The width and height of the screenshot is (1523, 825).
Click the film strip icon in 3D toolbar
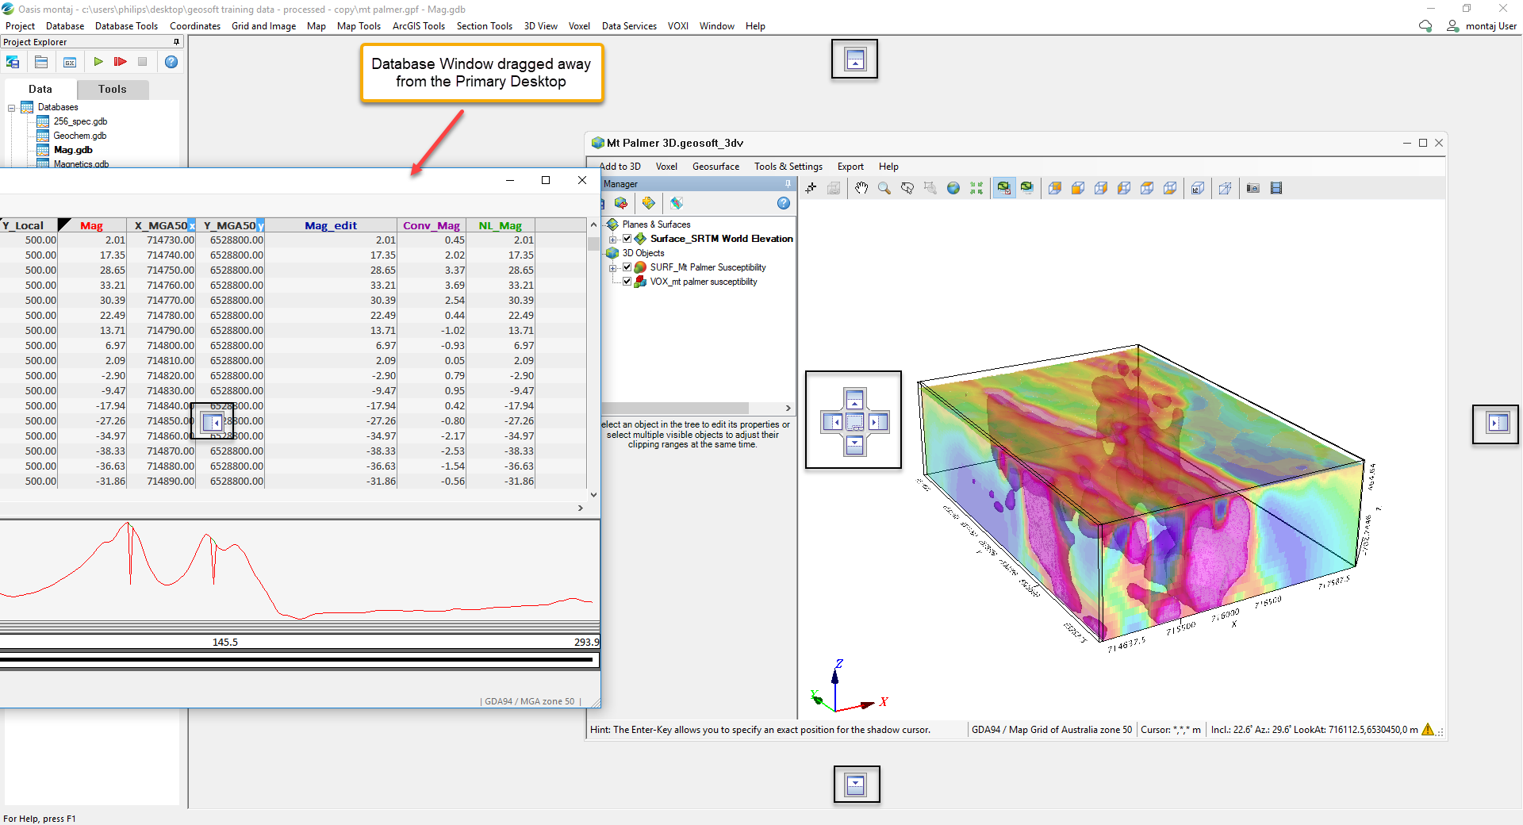click(x=1276, y=188)
